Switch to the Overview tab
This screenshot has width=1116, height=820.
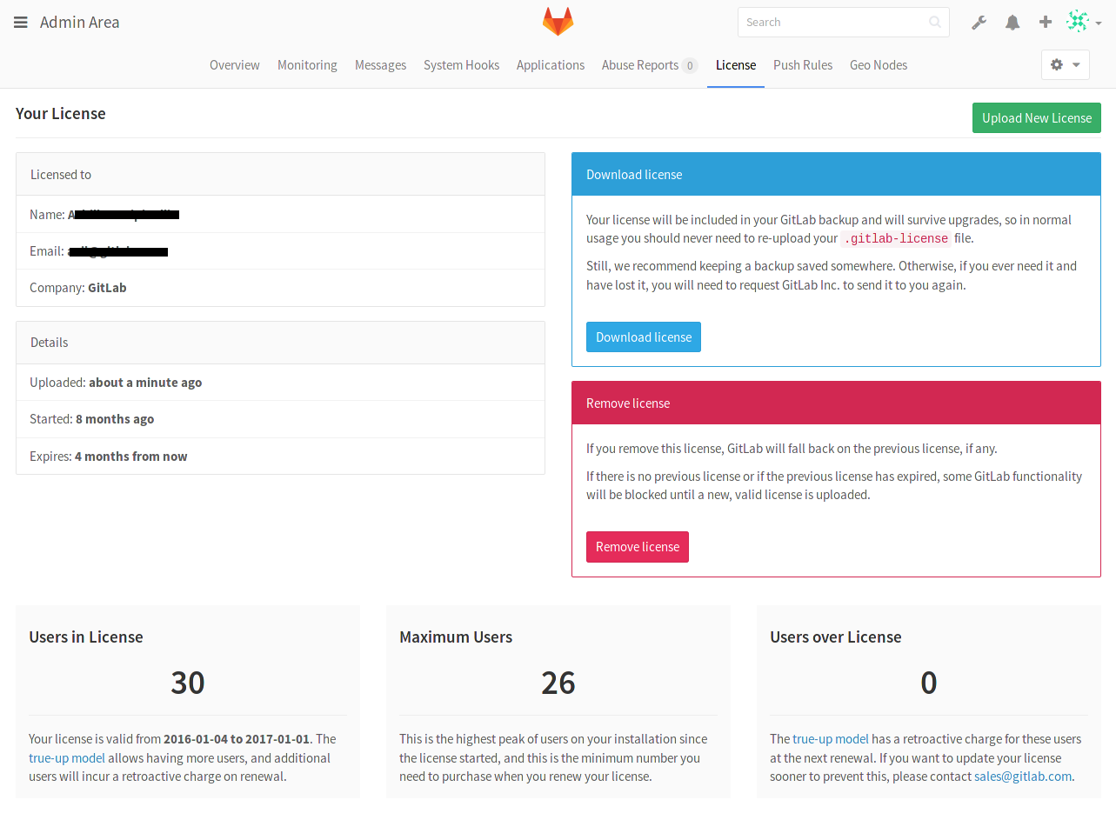tap(234, 65)
